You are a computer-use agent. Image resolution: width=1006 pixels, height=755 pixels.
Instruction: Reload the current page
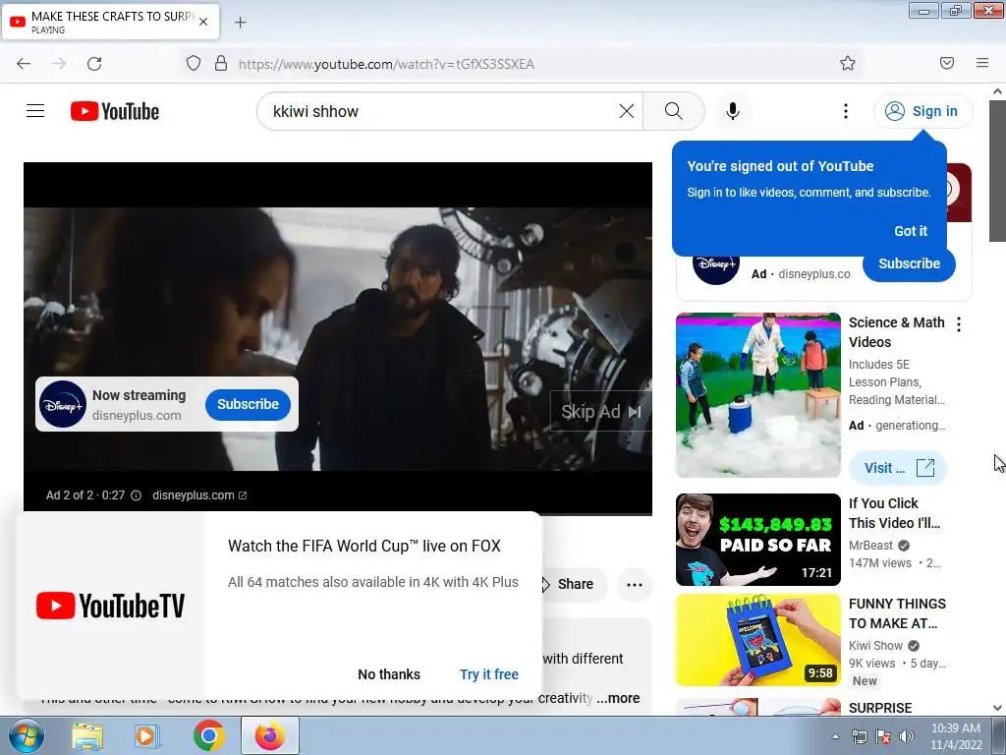(x=94, y=64)
